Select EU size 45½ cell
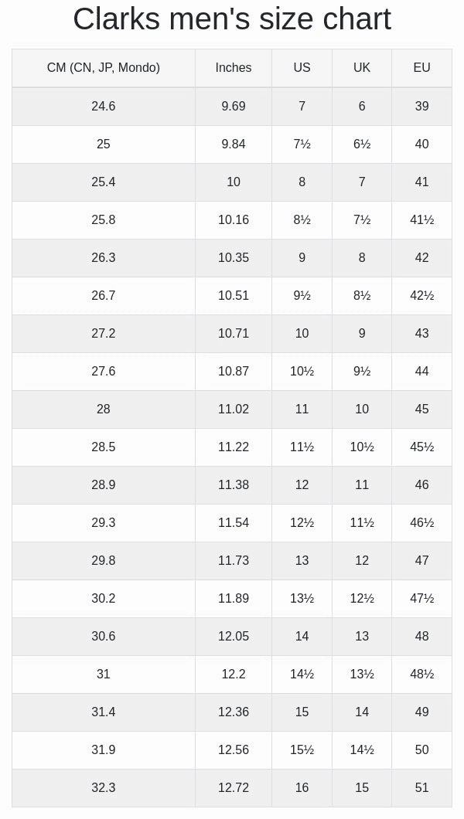The image size is (464, 819). [x=421, y=447]
